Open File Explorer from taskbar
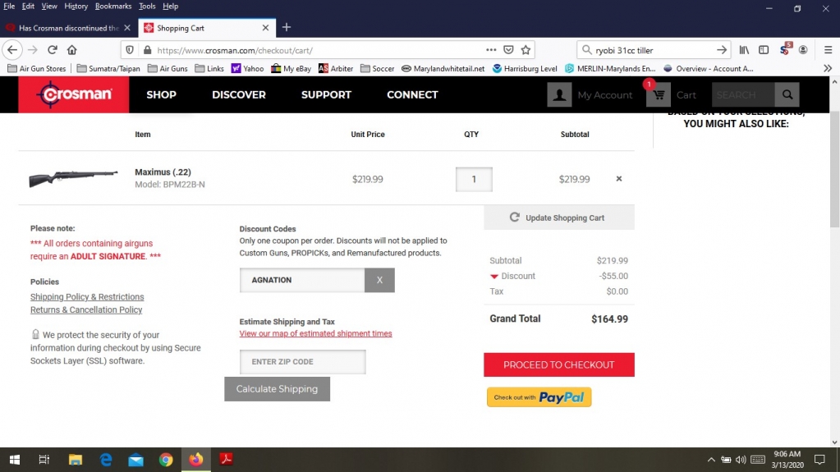This screenshot has height=472, width=840. [76, 459]
